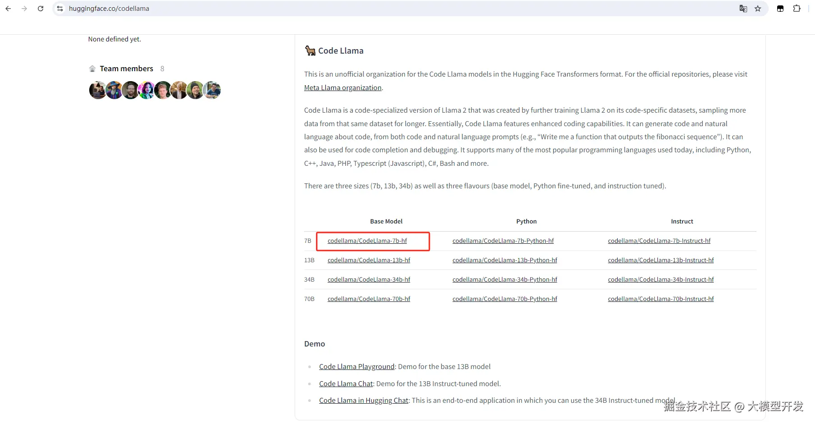The image size is (815, 424).
Task: Open the extensions puzzle icon
Action: [x=797, y=9]
